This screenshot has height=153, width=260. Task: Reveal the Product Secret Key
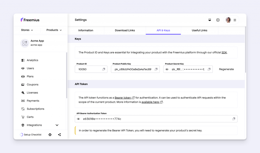167,69
